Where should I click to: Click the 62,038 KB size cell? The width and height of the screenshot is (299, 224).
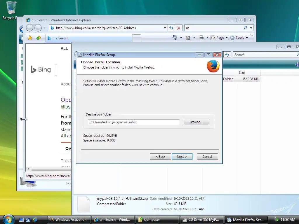click(250, 79)
